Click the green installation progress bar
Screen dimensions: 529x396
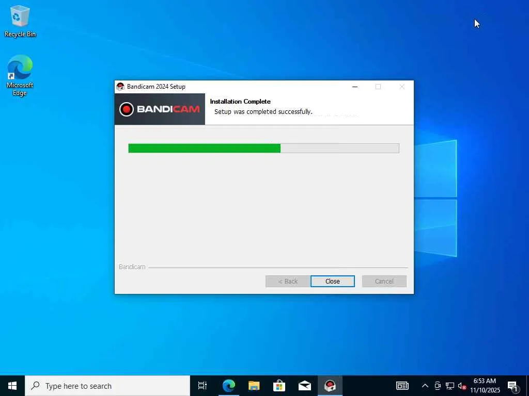[263, 148]
